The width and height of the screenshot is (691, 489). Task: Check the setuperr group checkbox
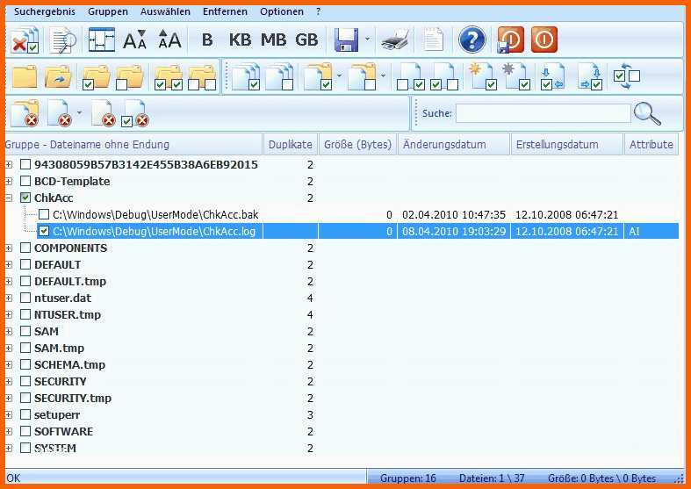[x=25, y=414]
